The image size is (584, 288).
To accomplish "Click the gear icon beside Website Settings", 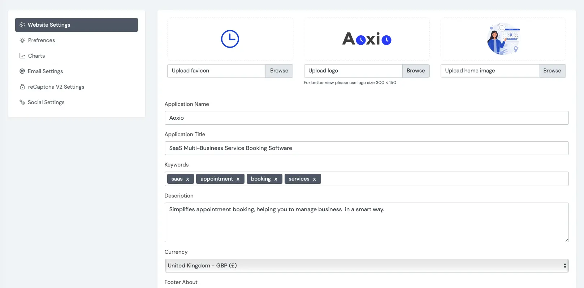I will [22, 25].
